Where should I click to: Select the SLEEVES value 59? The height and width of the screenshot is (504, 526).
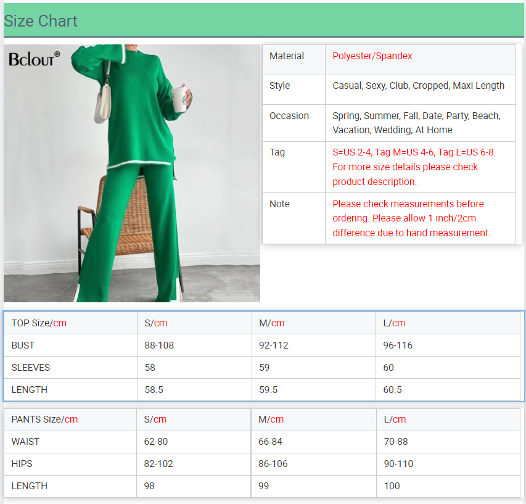click(265, 368)
